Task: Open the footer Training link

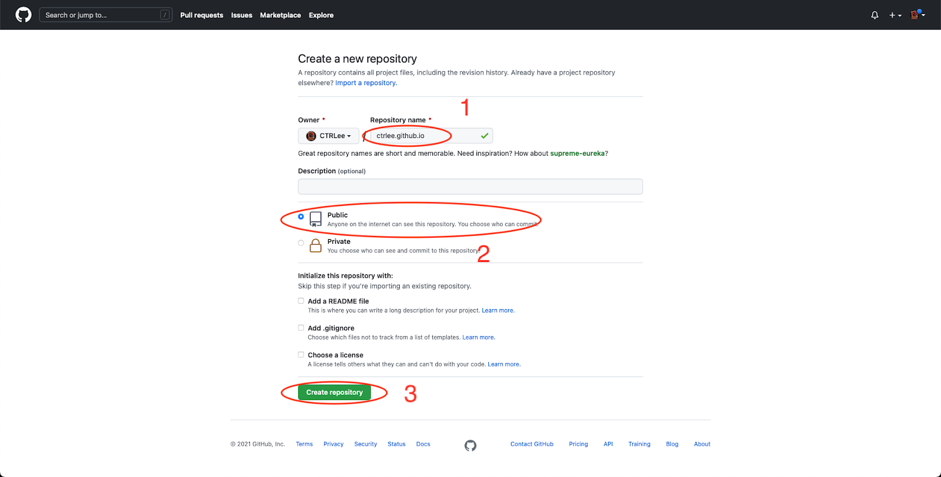Action: 639,444
